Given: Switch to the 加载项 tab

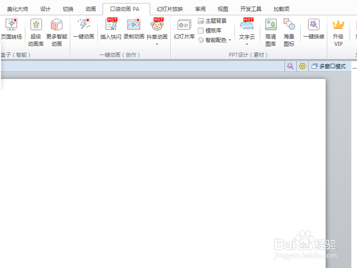Looking at the screenshot, I should [x=282, y=9].
